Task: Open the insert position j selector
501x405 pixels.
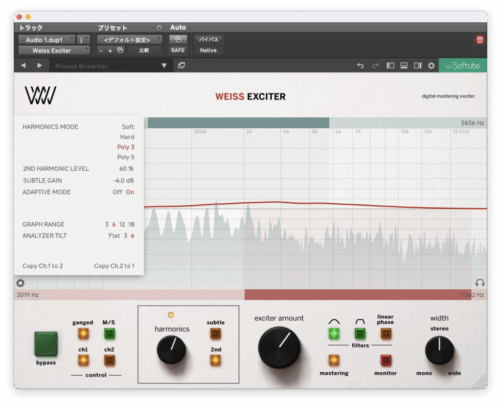Action: click(x=83, y=40)
